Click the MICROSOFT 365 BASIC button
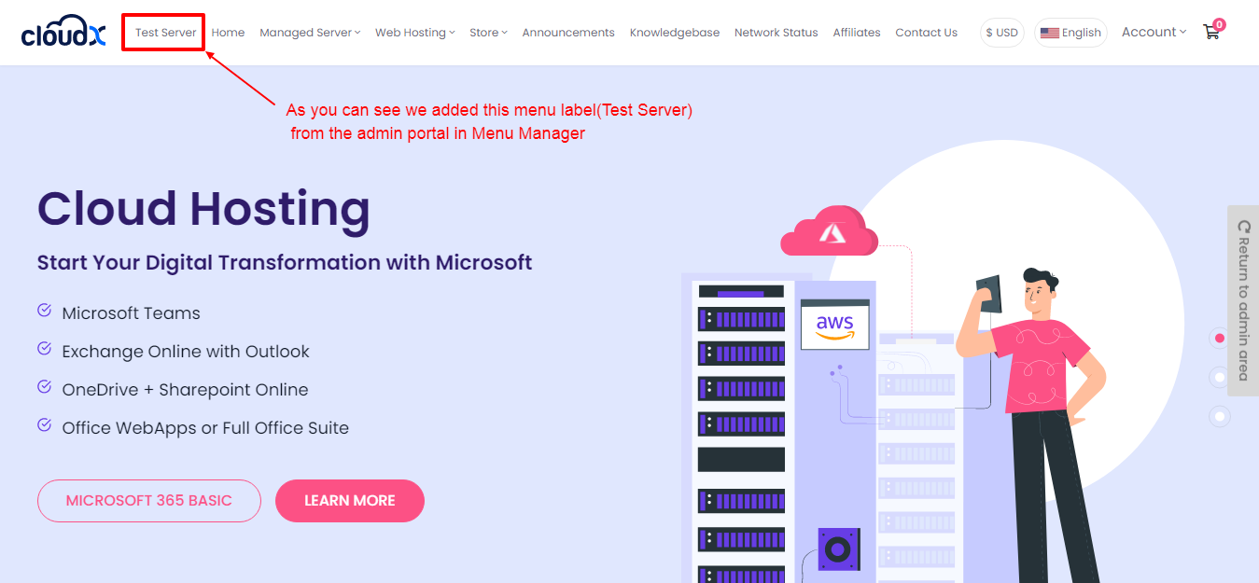Image resolution: width=1259 pixels, height=583 pixels. pyautogui.click(x=148, y=501)
